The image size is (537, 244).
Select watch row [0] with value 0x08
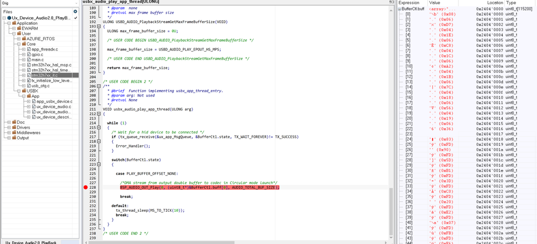467,14
